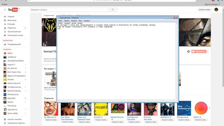Click Atlantic Records avatar in sidebar
The image size is (224, 126).
(x=5, y=83)
